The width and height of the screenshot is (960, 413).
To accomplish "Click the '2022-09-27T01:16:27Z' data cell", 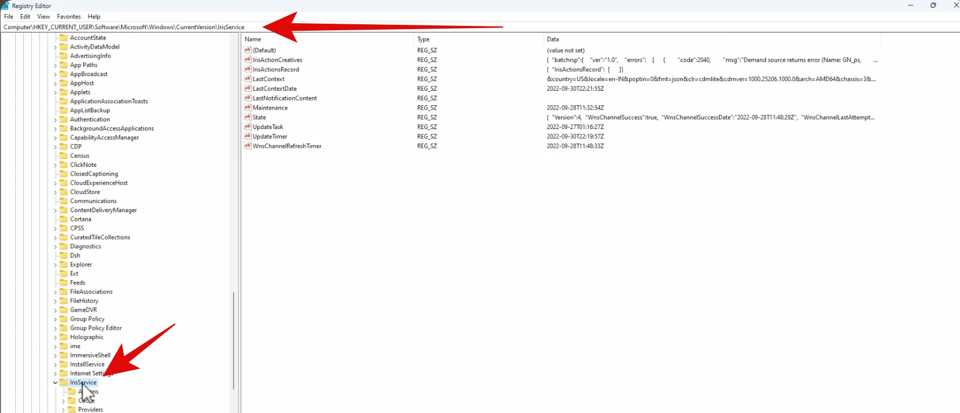I will coord(575,127).
